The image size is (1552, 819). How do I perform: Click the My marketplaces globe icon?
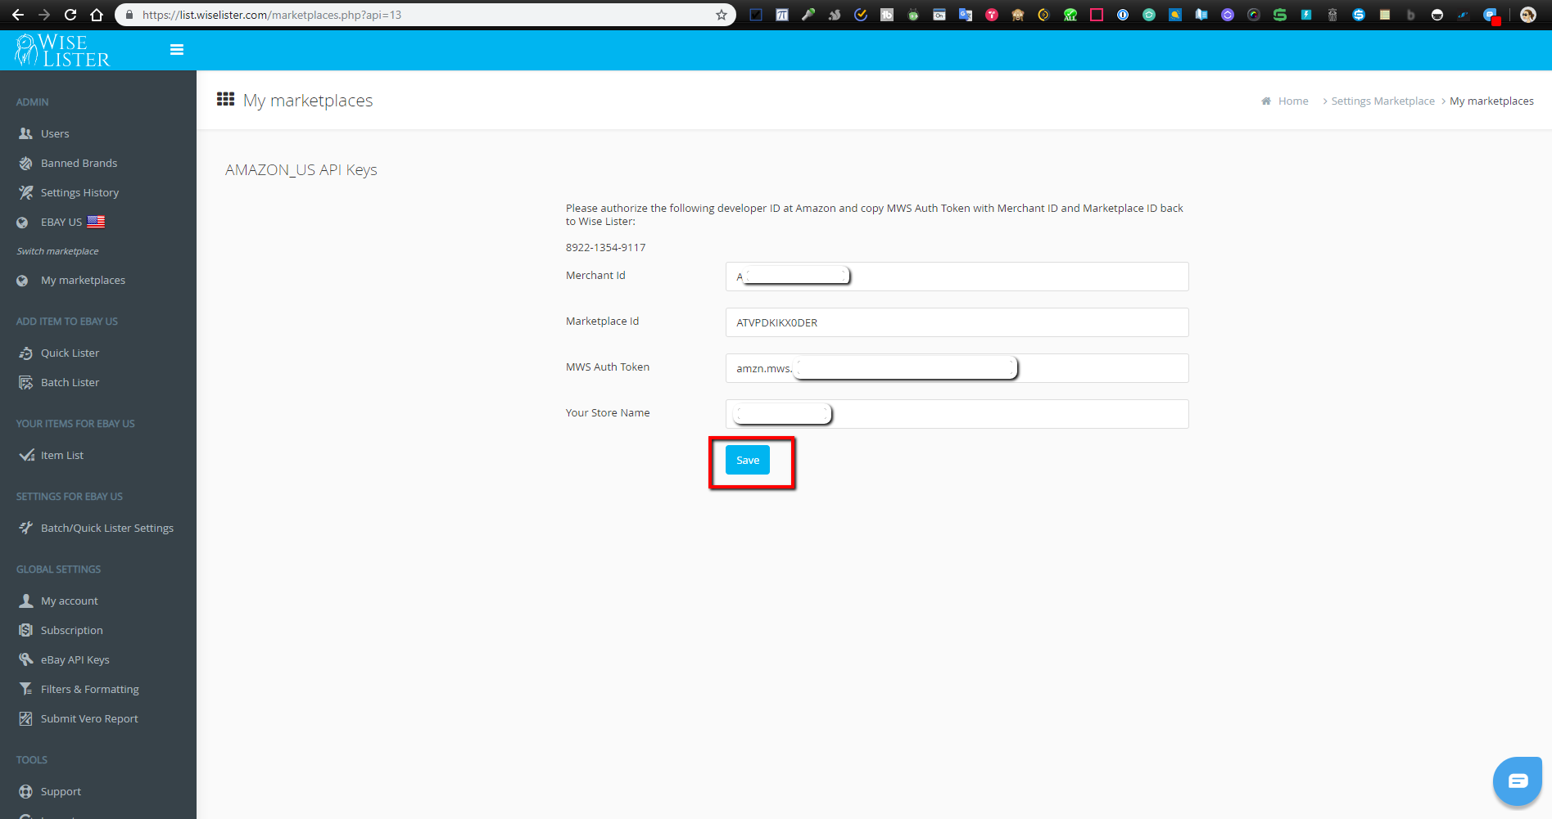tap(22, 281)
